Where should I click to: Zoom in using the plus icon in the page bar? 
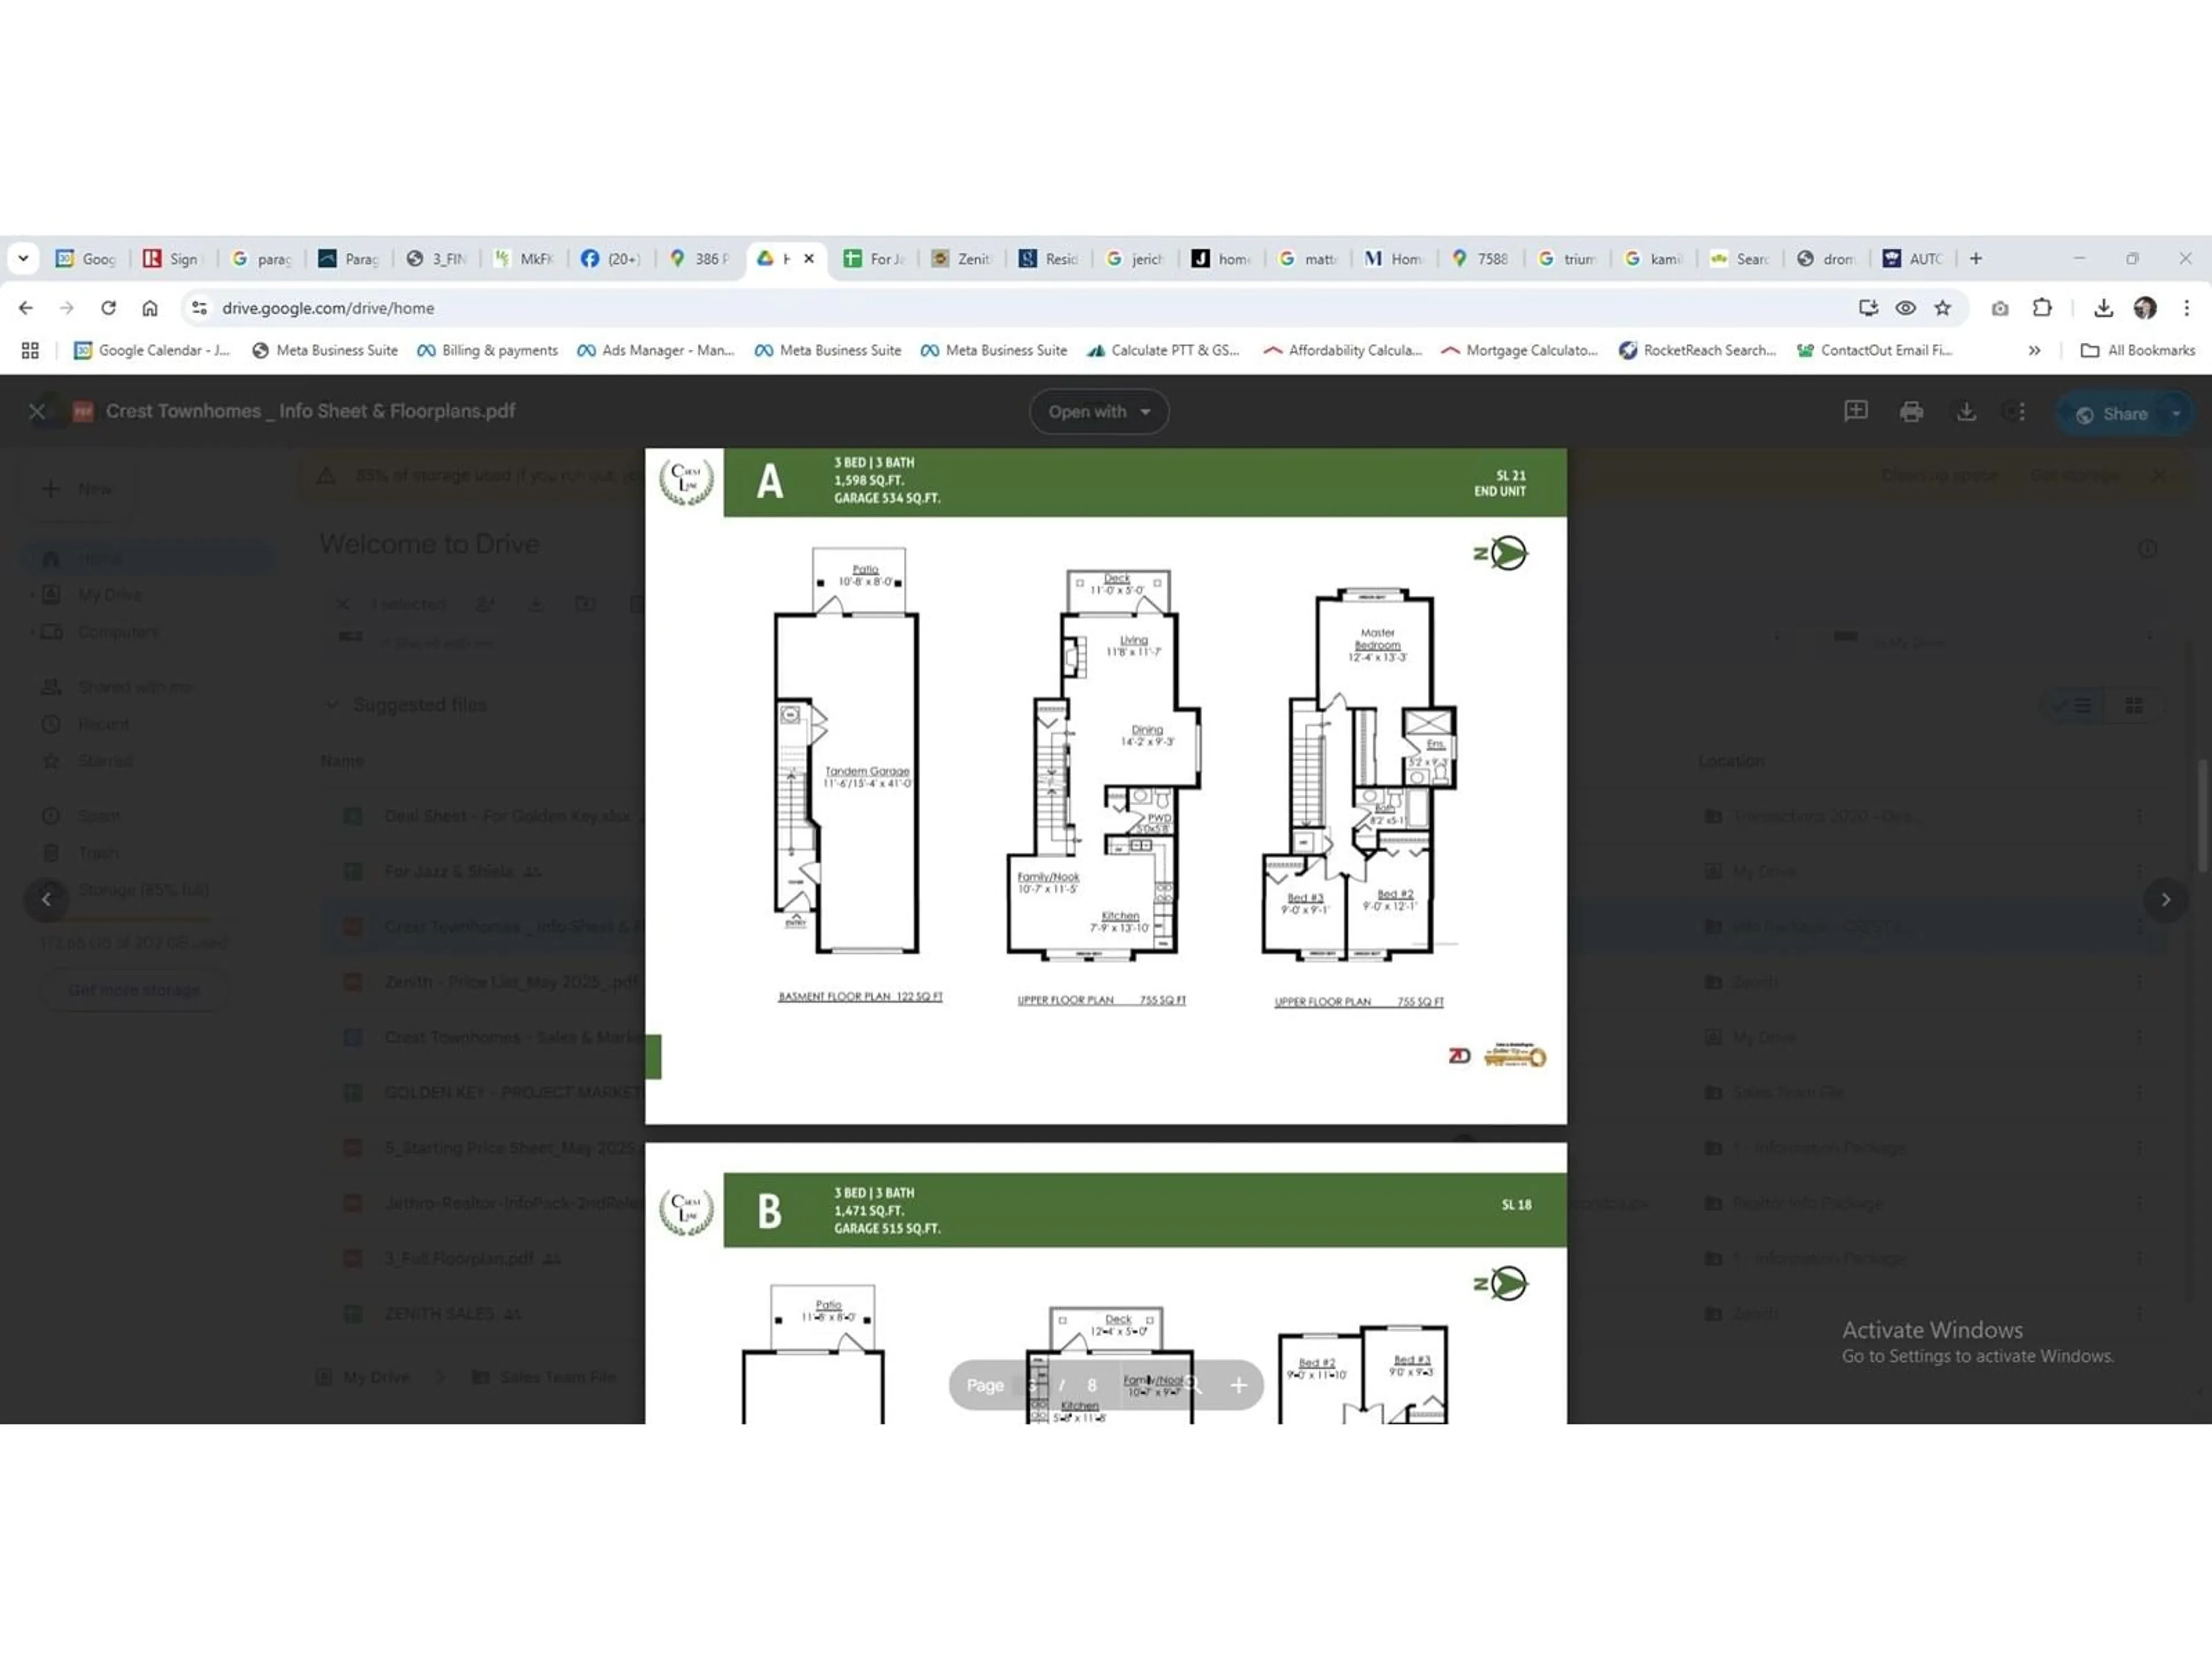coord(1238,1385)
